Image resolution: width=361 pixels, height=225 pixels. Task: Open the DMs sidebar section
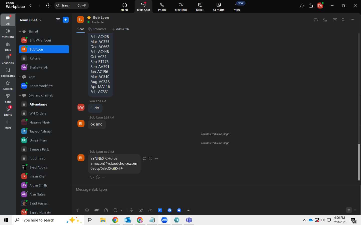(x=8, y=46)
